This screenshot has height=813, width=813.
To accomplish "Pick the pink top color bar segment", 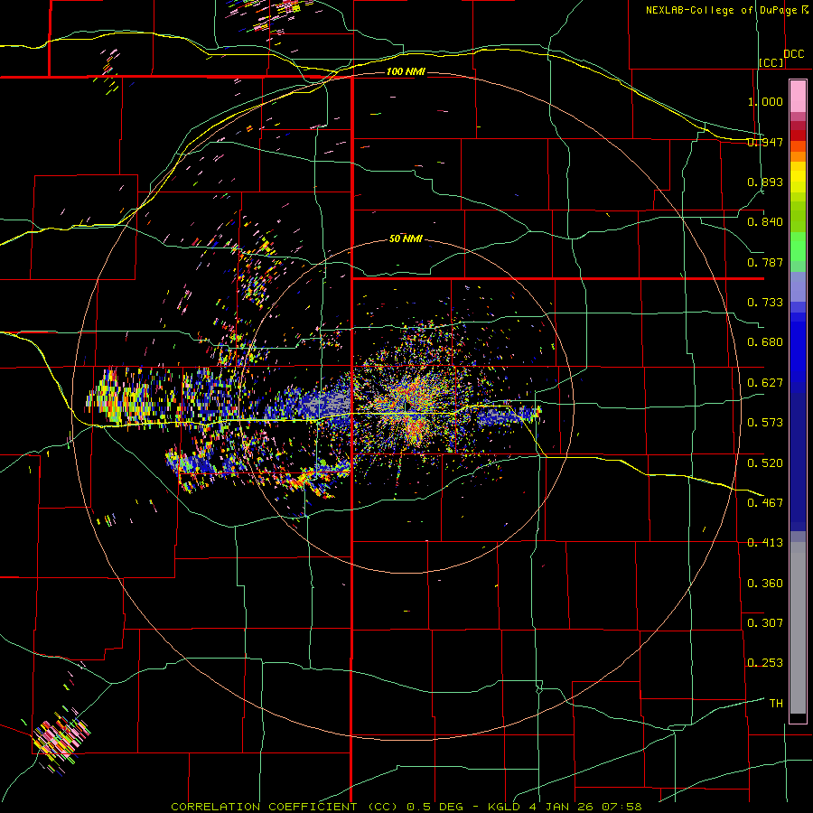I will (798, 96).
